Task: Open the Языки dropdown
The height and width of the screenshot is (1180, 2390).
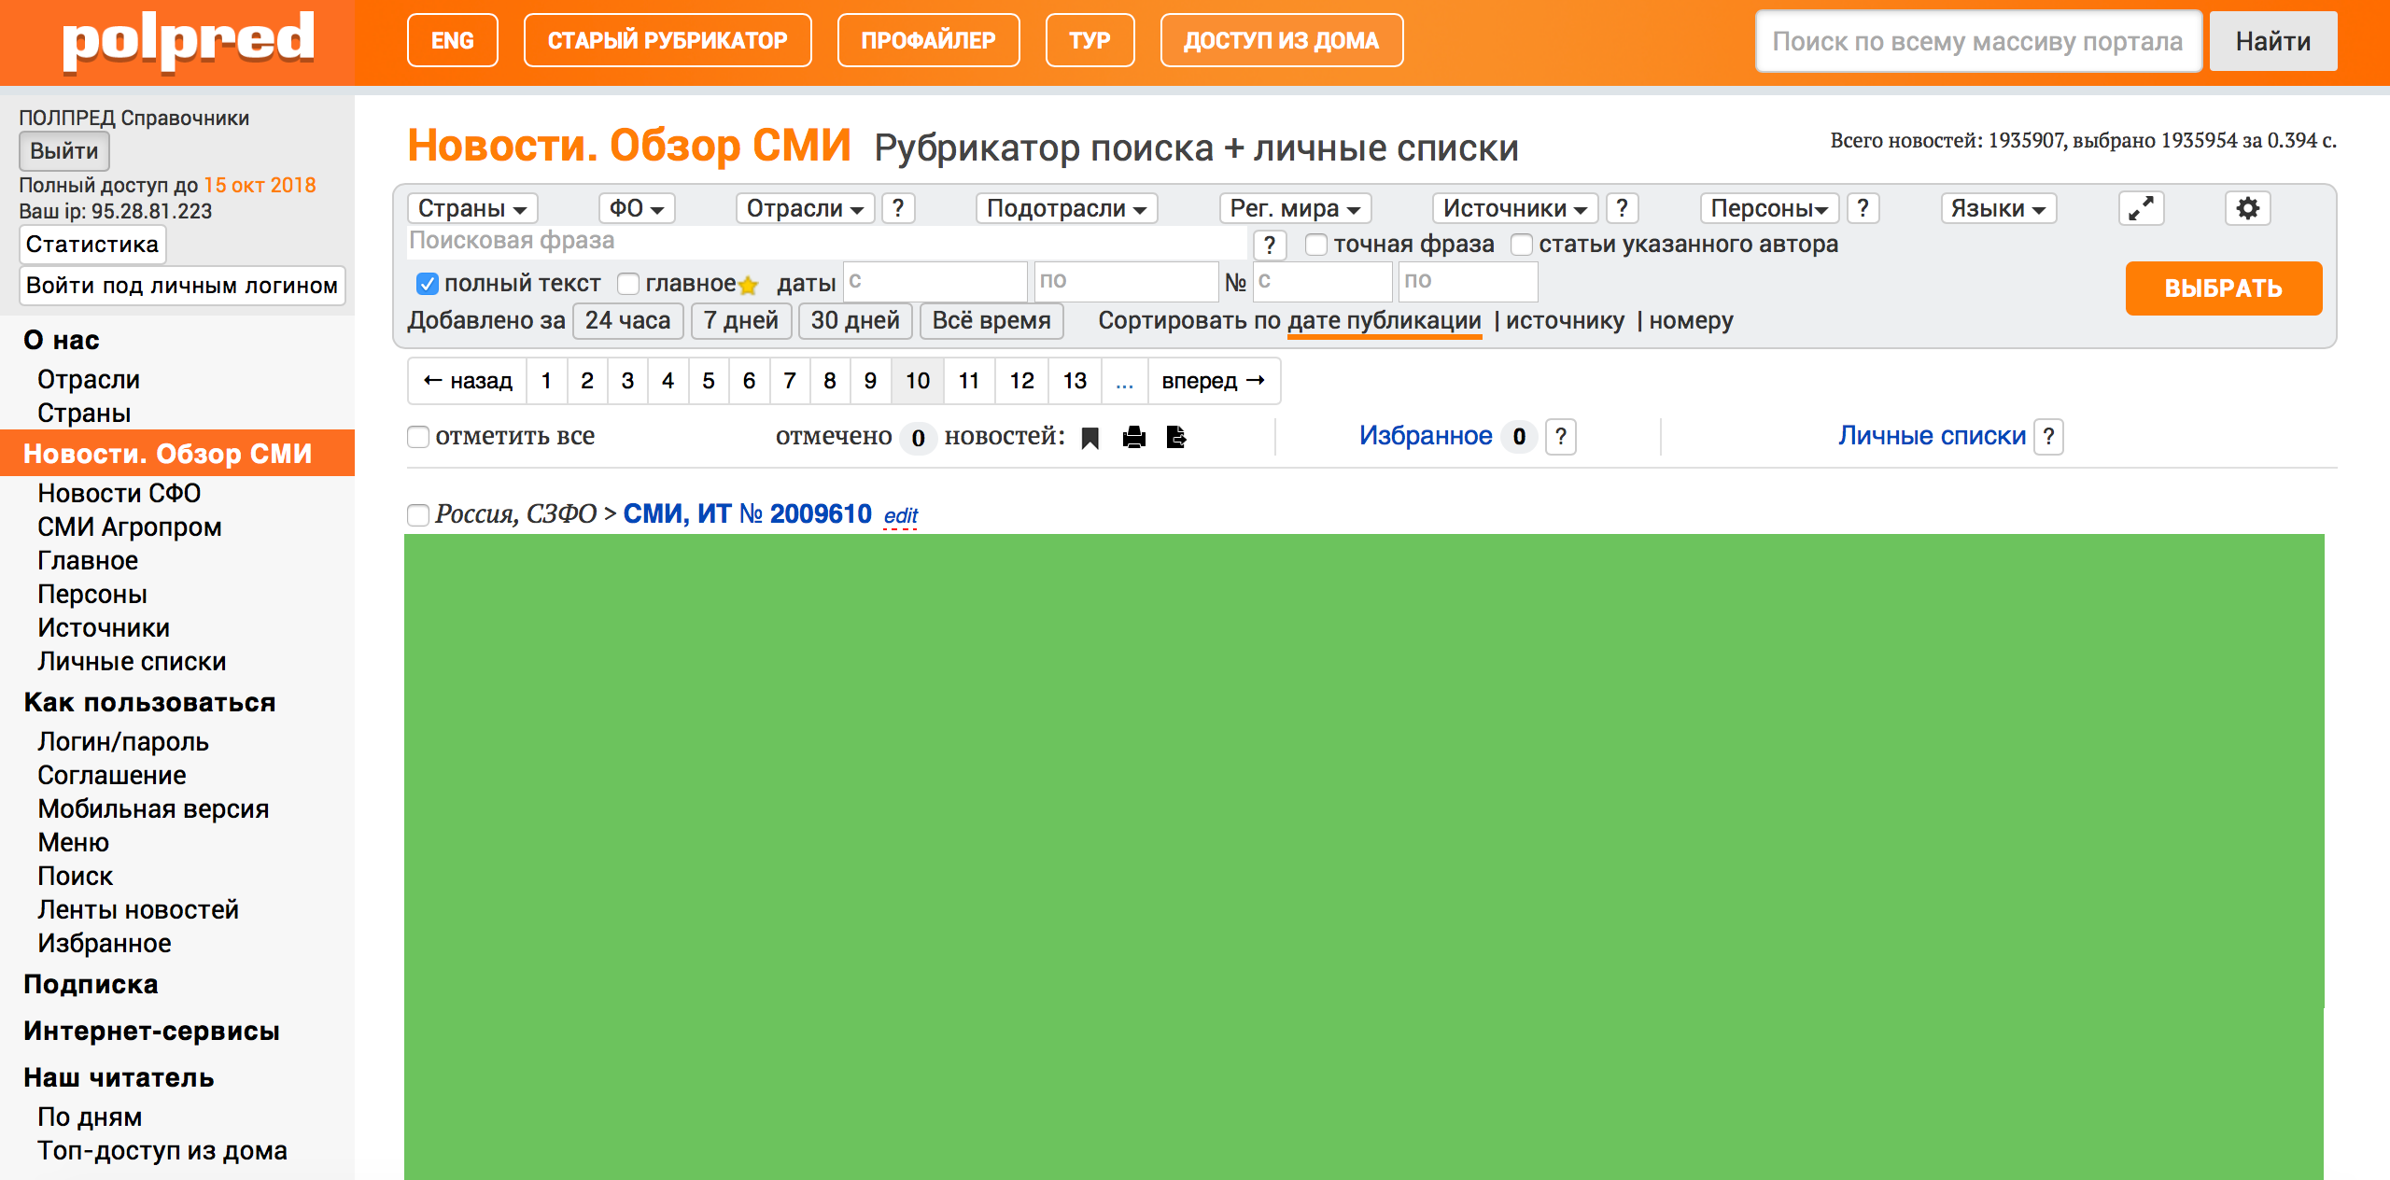Action: click(x=1999, y=208)
